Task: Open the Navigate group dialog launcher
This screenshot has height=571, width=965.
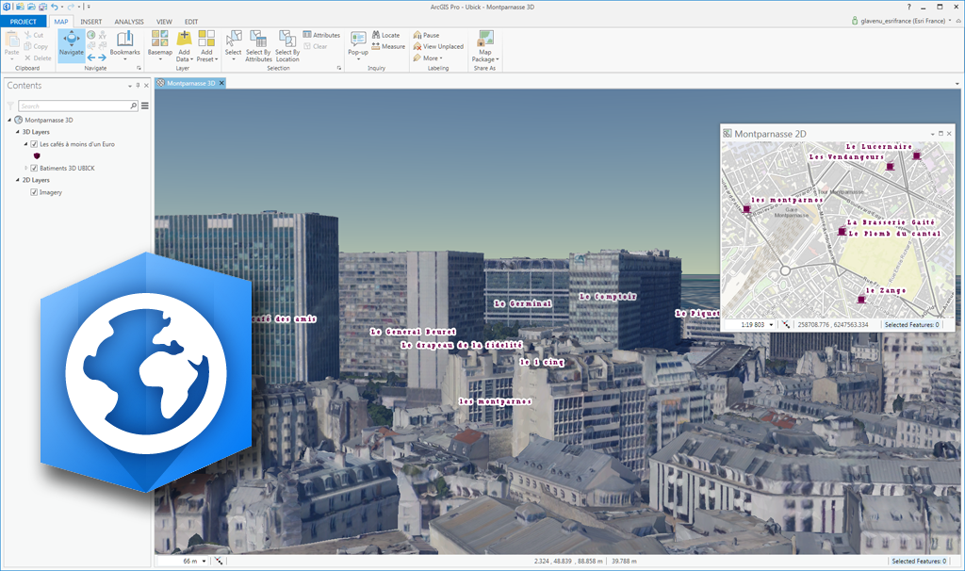Action: [x=139, y=68]
